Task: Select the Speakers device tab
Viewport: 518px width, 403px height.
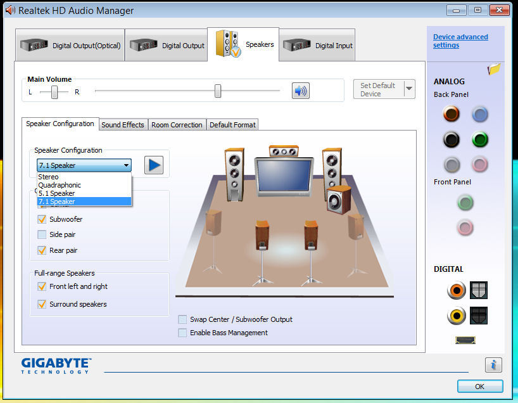Action: pos(243,44)
